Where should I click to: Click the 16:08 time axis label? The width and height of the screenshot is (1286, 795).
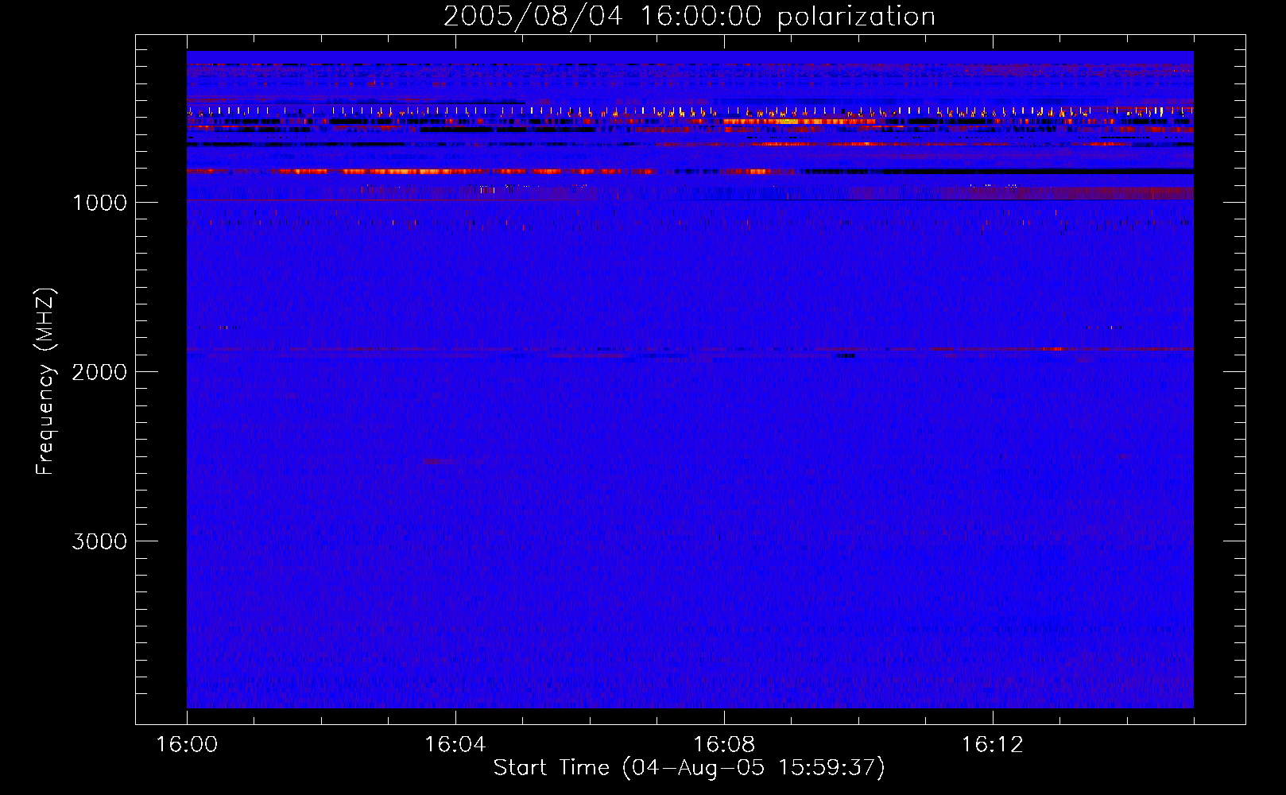(x=723, y=745)
